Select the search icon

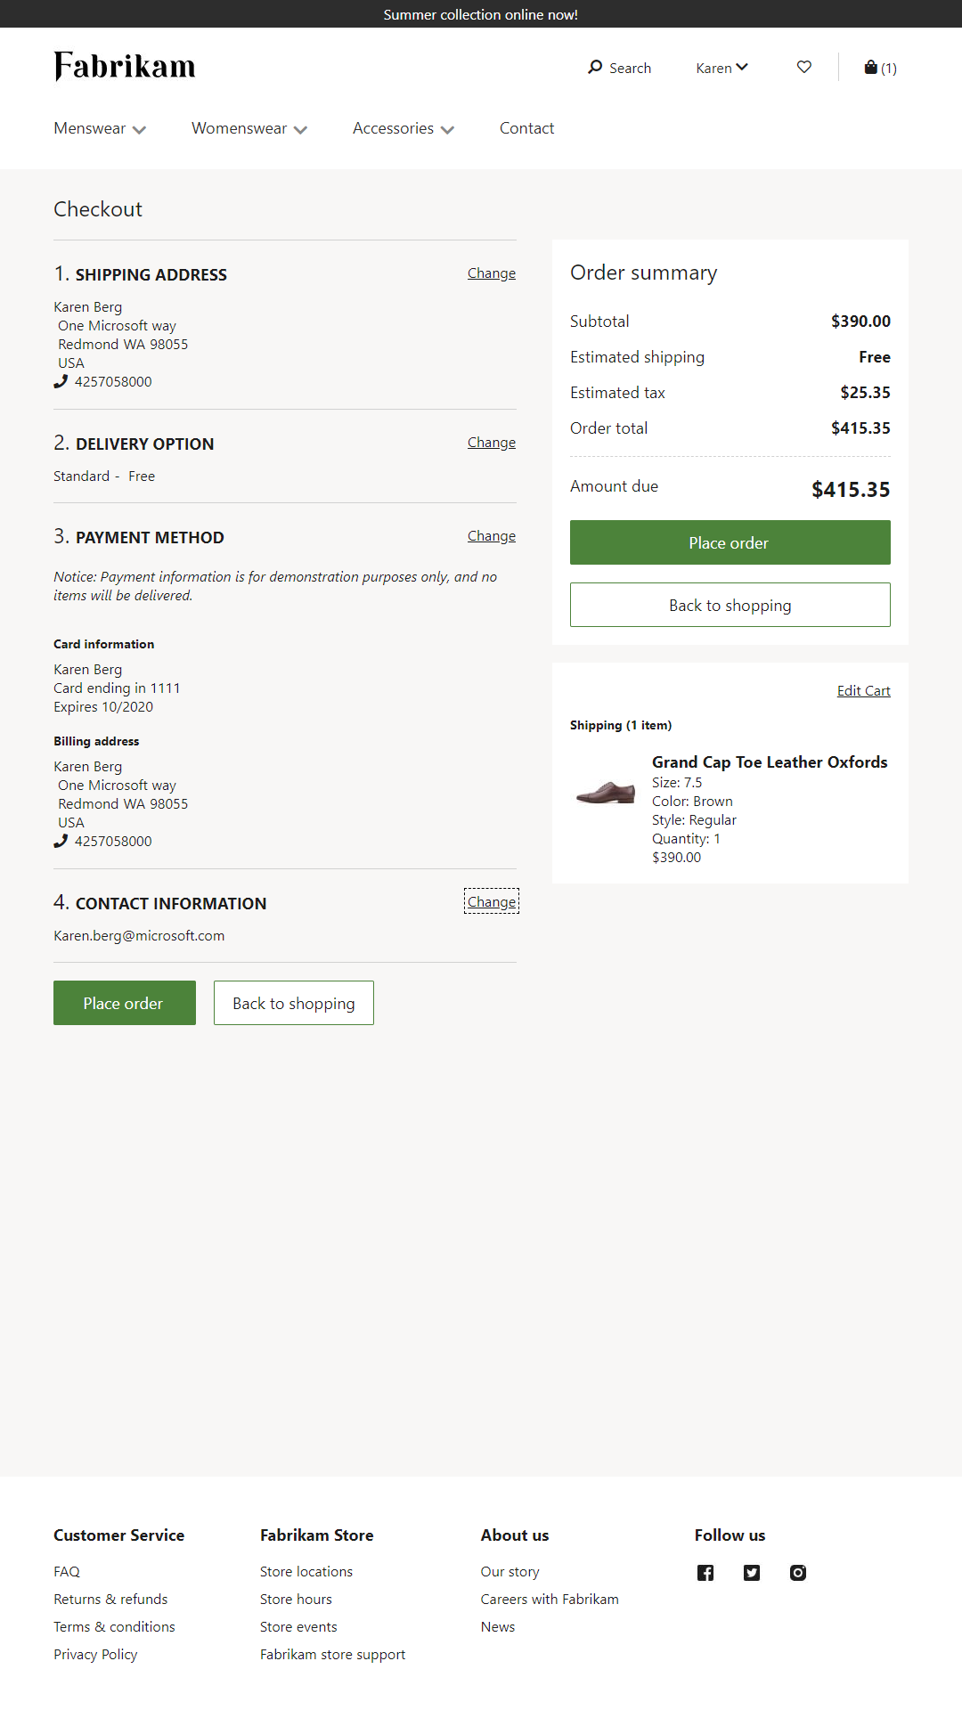click(x=596, y=67)
